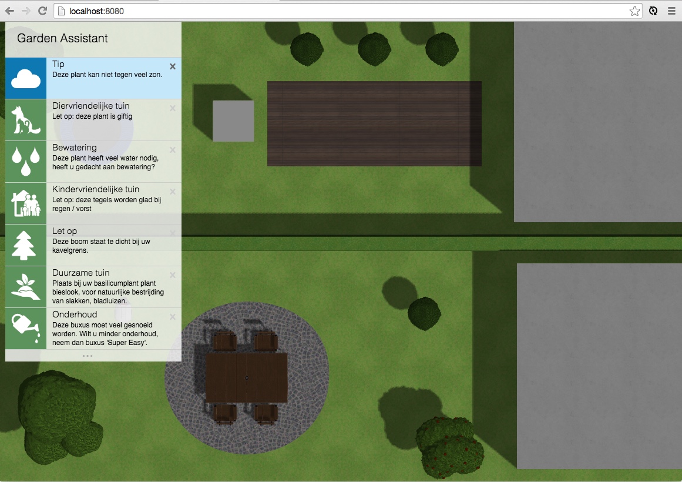Dismiss the Bewatering notification

[173, 150]
